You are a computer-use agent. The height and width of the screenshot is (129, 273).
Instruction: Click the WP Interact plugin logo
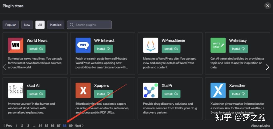(83, 45)
